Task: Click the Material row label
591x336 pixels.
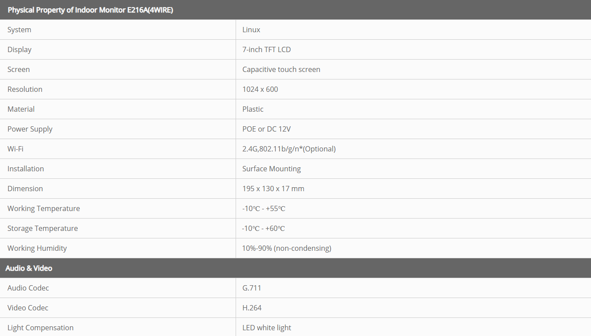Action: (x=21, y=109)
